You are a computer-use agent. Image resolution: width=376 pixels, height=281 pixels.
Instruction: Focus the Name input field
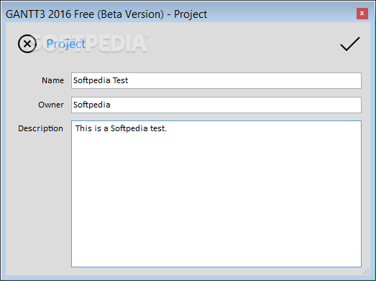216,80
